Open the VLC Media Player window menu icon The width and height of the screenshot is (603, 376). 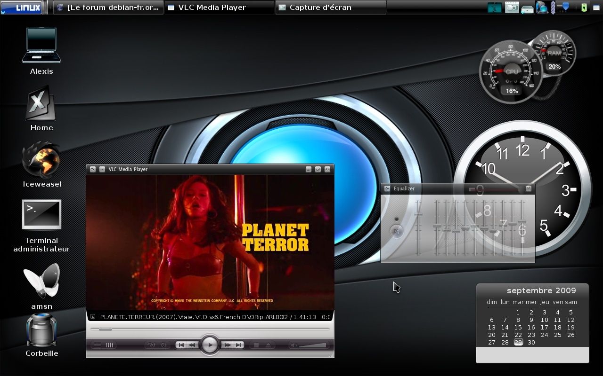(x=93, y=169)
